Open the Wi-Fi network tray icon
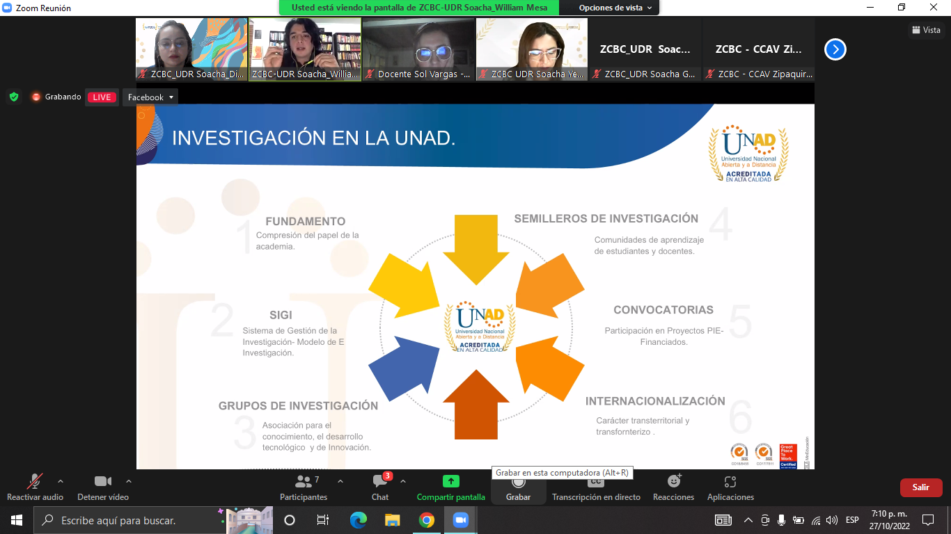 (x=815, y=520)
